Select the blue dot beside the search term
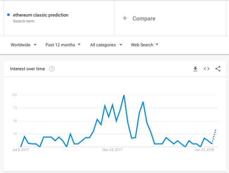Image resolution: width=229 pixels, height=173 pixels. pyautogui.click(x=8, y=15)
